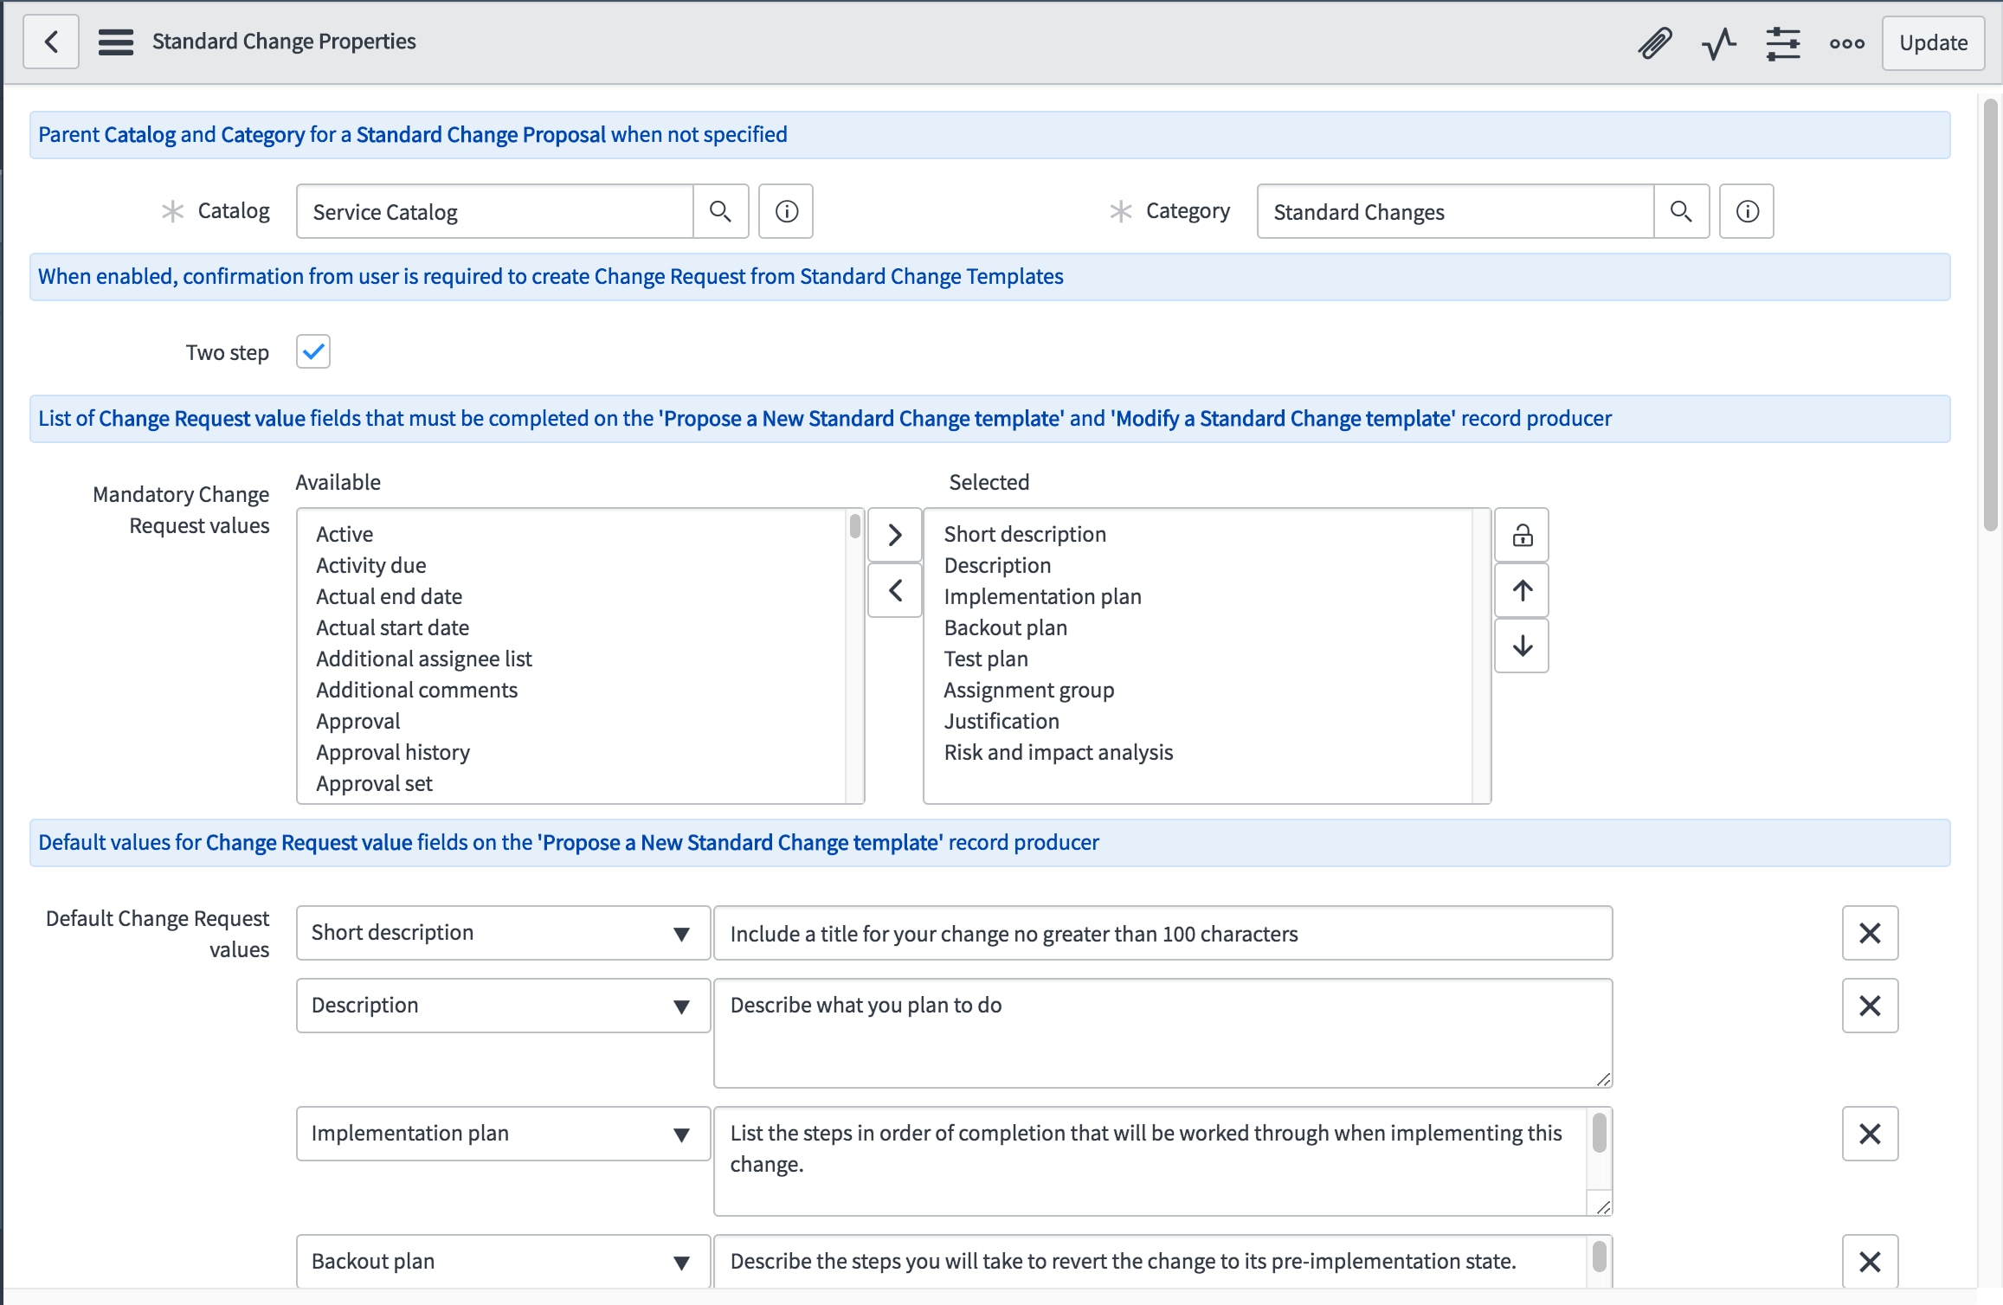Click the info icon beside Category field
Viewport: 2003px width, 1305px height.
[1747, 210]
